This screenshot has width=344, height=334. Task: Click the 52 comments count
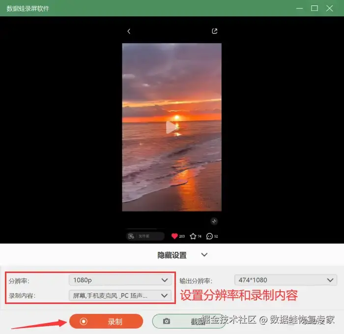[x=216, y=236]
